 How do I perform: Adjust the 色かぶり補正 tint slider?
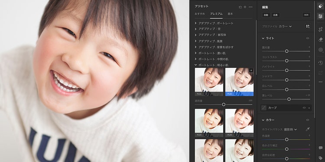[287, 149]
